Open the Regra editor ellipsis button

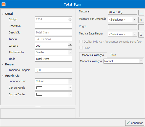pyautogui.click(x=141, y=27)
